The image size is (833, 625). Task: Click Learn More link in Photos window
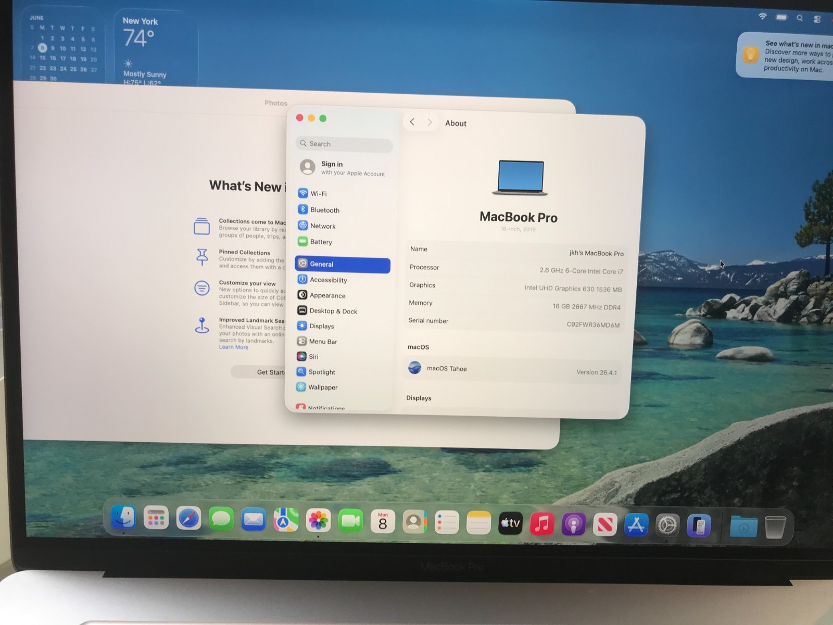click(233, 347)
